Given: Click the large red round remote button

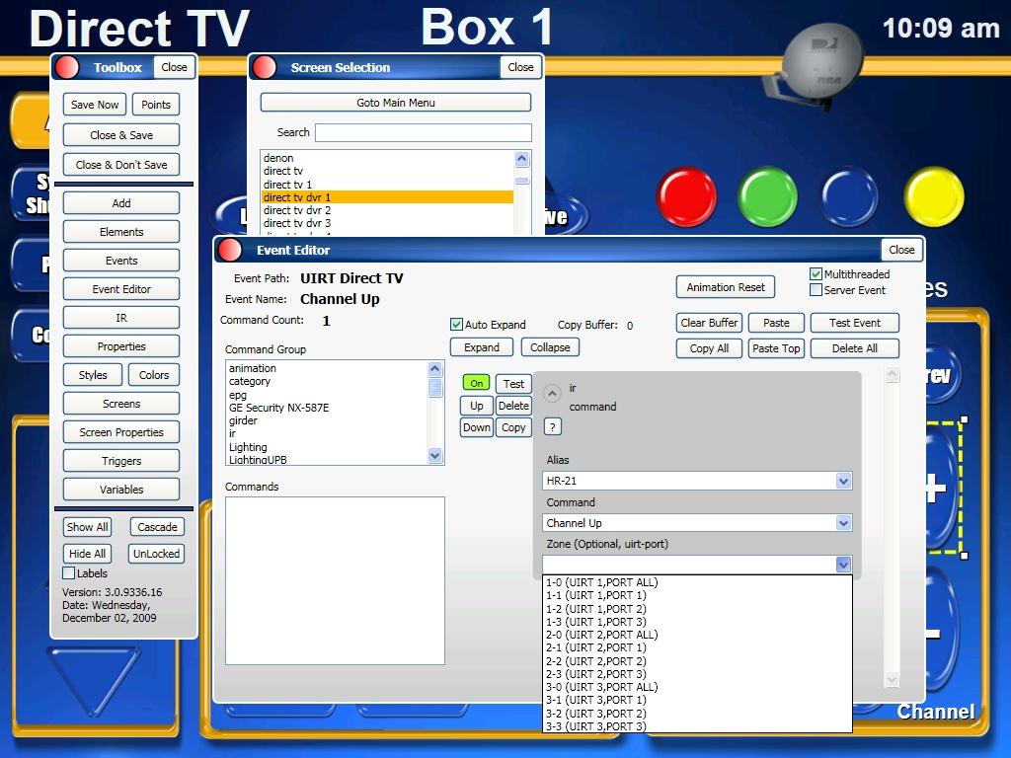Looking at the screenshot, I should [x=686, y=196].
